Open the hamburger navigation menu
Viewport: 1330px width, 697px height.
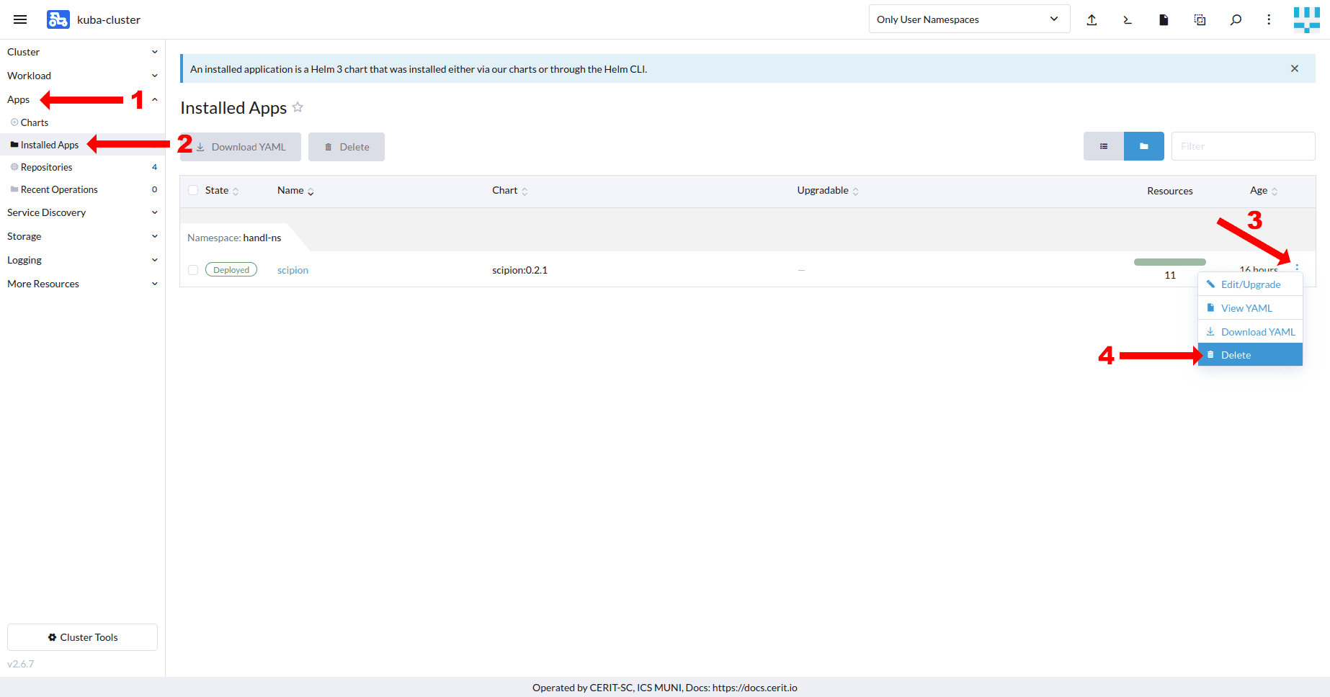(x=20, y=19)
